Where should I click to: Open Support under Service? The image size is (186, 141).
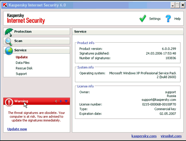click(21, 74)
